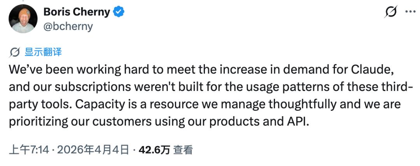Click the 显示翻译 translate link

point(43,52)
